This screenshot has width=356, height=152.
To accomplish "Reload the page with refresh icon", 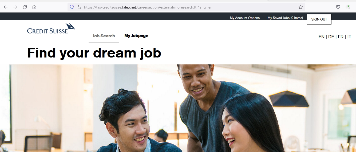I will (x=25, y=7).
